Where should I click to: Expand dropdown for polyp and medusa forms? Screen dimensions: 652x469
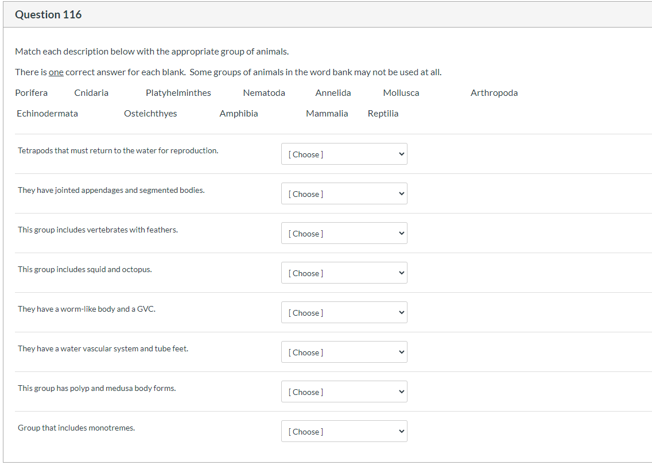(344, 392)
